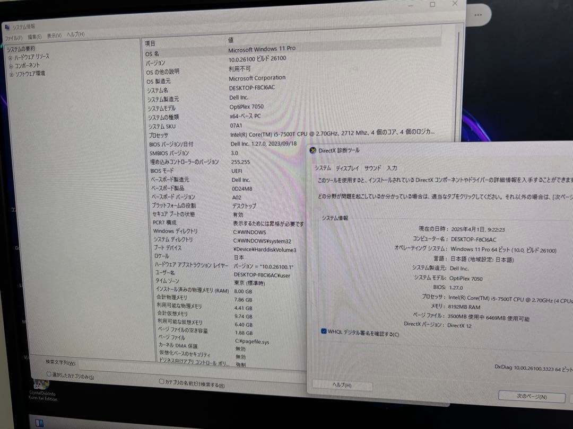Image resolution: width=573 pixels, height=429 pixels.
Task: Click the taskbar widget icon at bottom
Action: pyautogui.click(x=39, y=423)
